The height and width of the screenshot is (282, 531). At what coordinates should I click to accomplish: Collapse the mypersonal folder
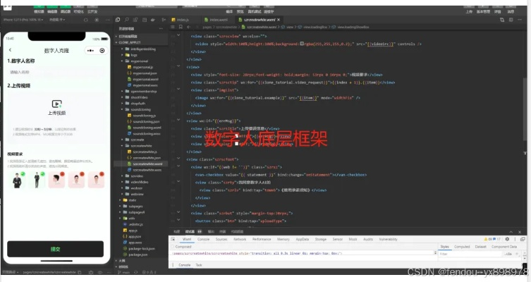(122, 61)
